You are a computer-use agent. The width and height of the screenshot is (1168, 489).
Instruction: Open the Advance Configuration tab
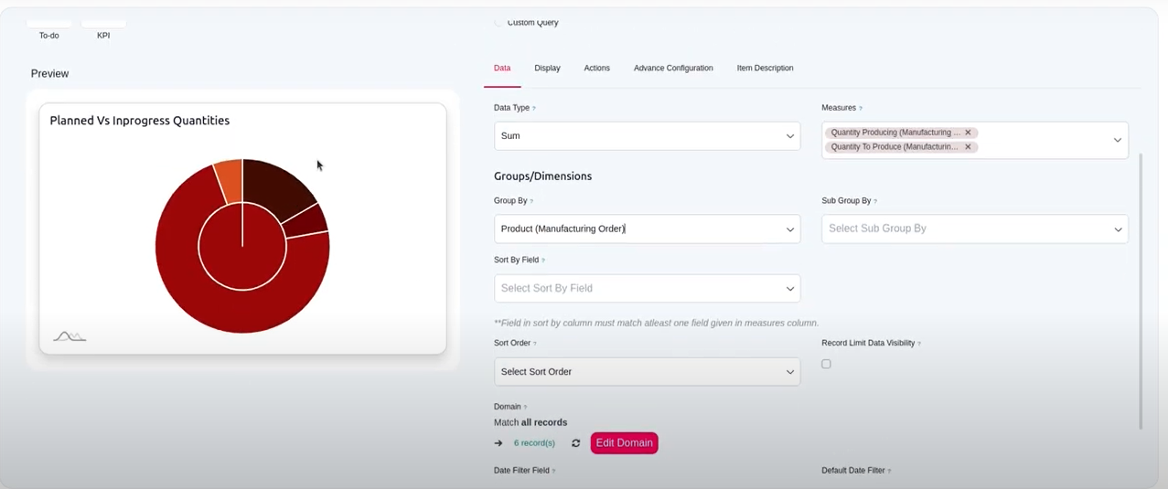pyautogui.click(x=673, y=69)
